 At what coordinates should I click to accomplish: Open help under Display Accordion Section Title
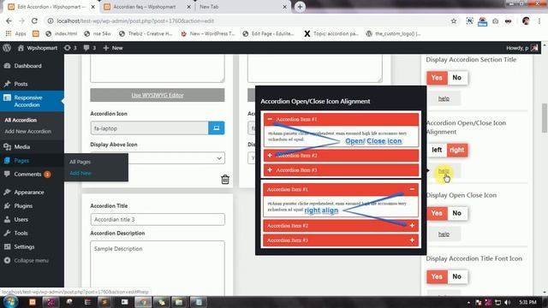(444, 98)
